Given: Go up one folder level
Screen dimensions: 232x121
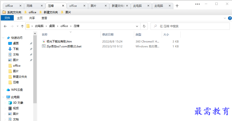Looking at the screenshot, I should click(x=22, y=26).
